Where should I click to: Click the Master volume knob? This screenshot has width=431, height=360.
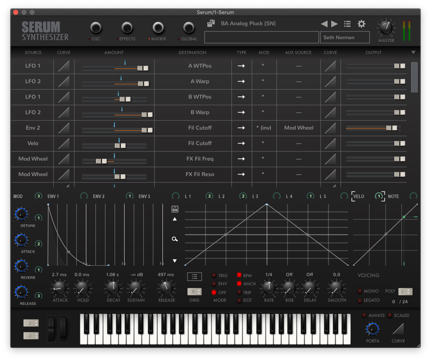pyautogui.click(x=386, y=28)
